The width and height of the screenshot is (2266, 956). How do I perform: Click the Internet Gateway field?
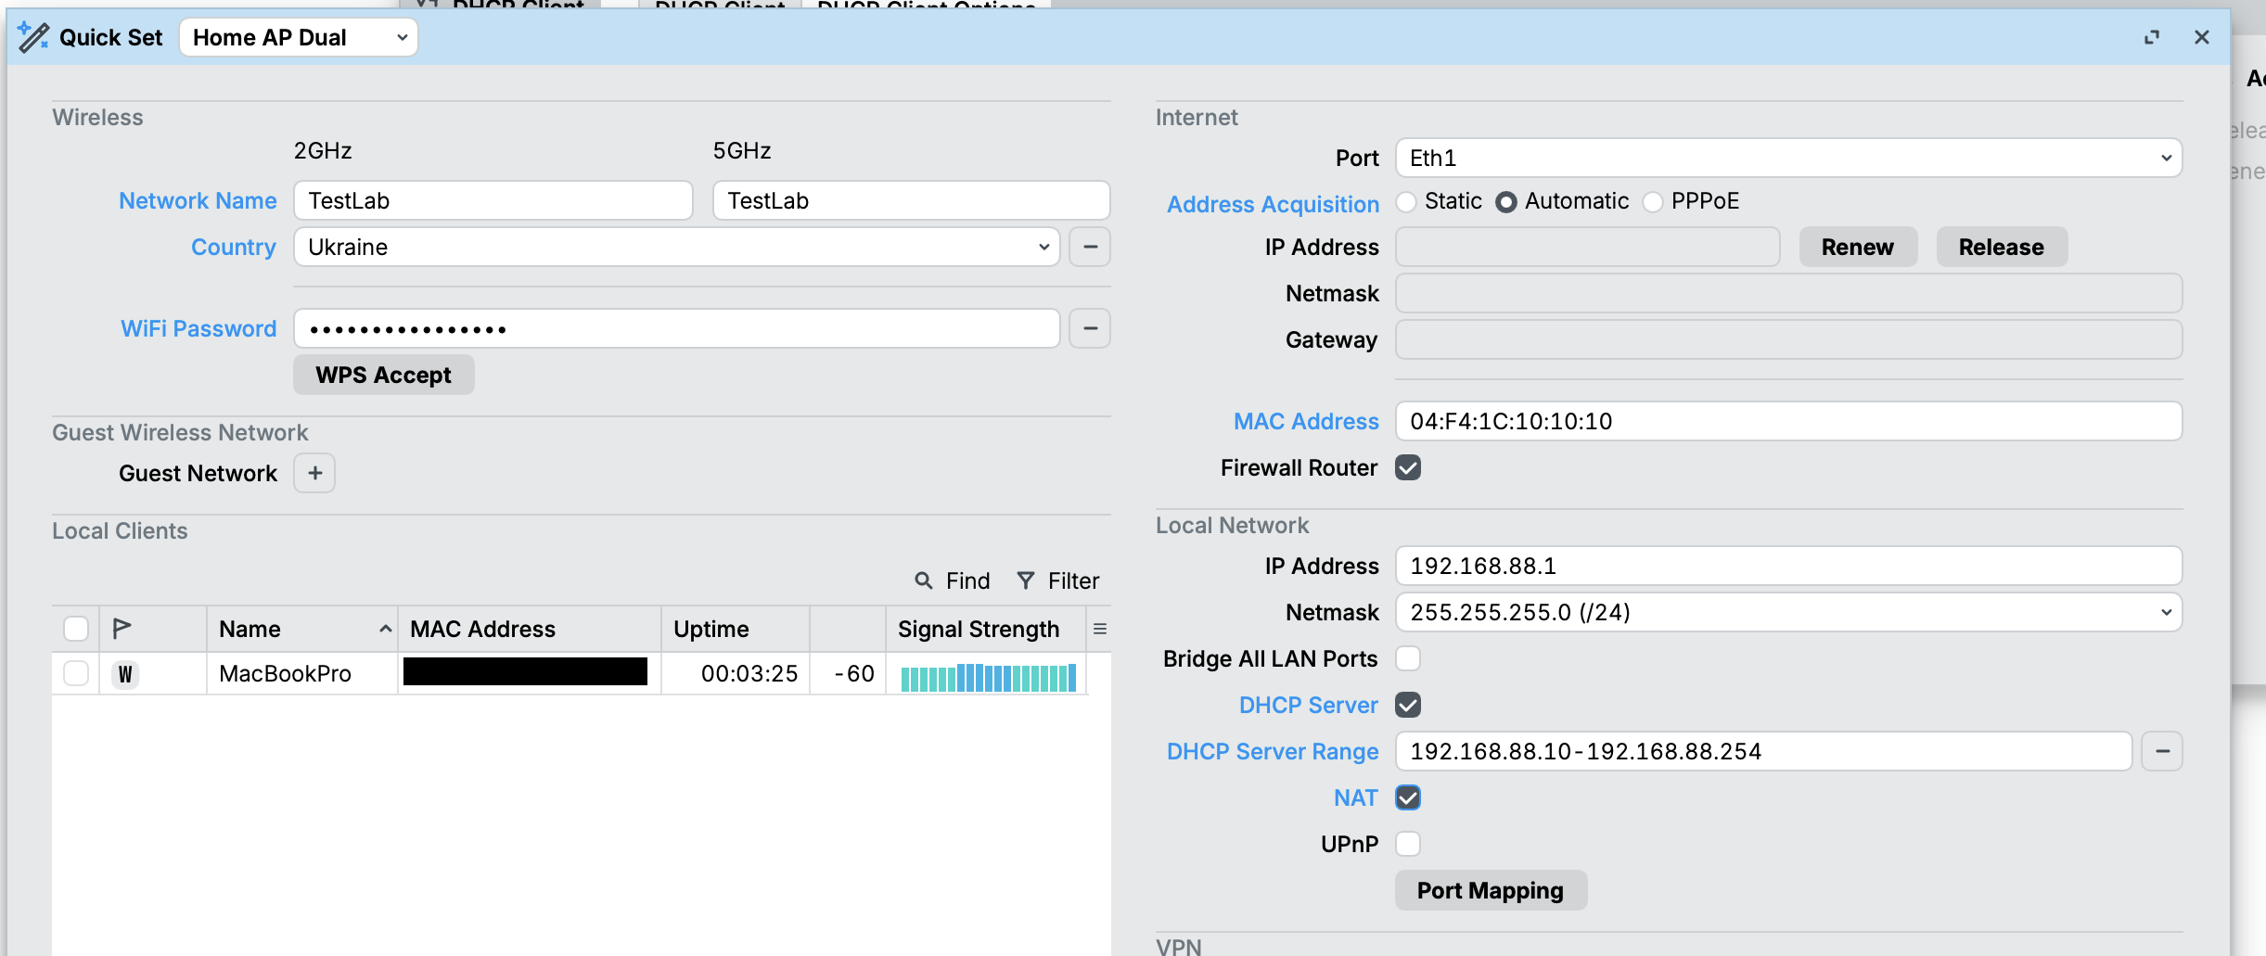click(1789, 339)
